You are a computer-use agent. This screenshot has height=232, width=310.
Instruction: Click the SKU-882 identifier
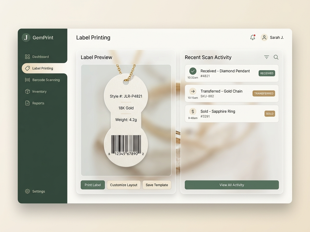(x=207, y=96)
